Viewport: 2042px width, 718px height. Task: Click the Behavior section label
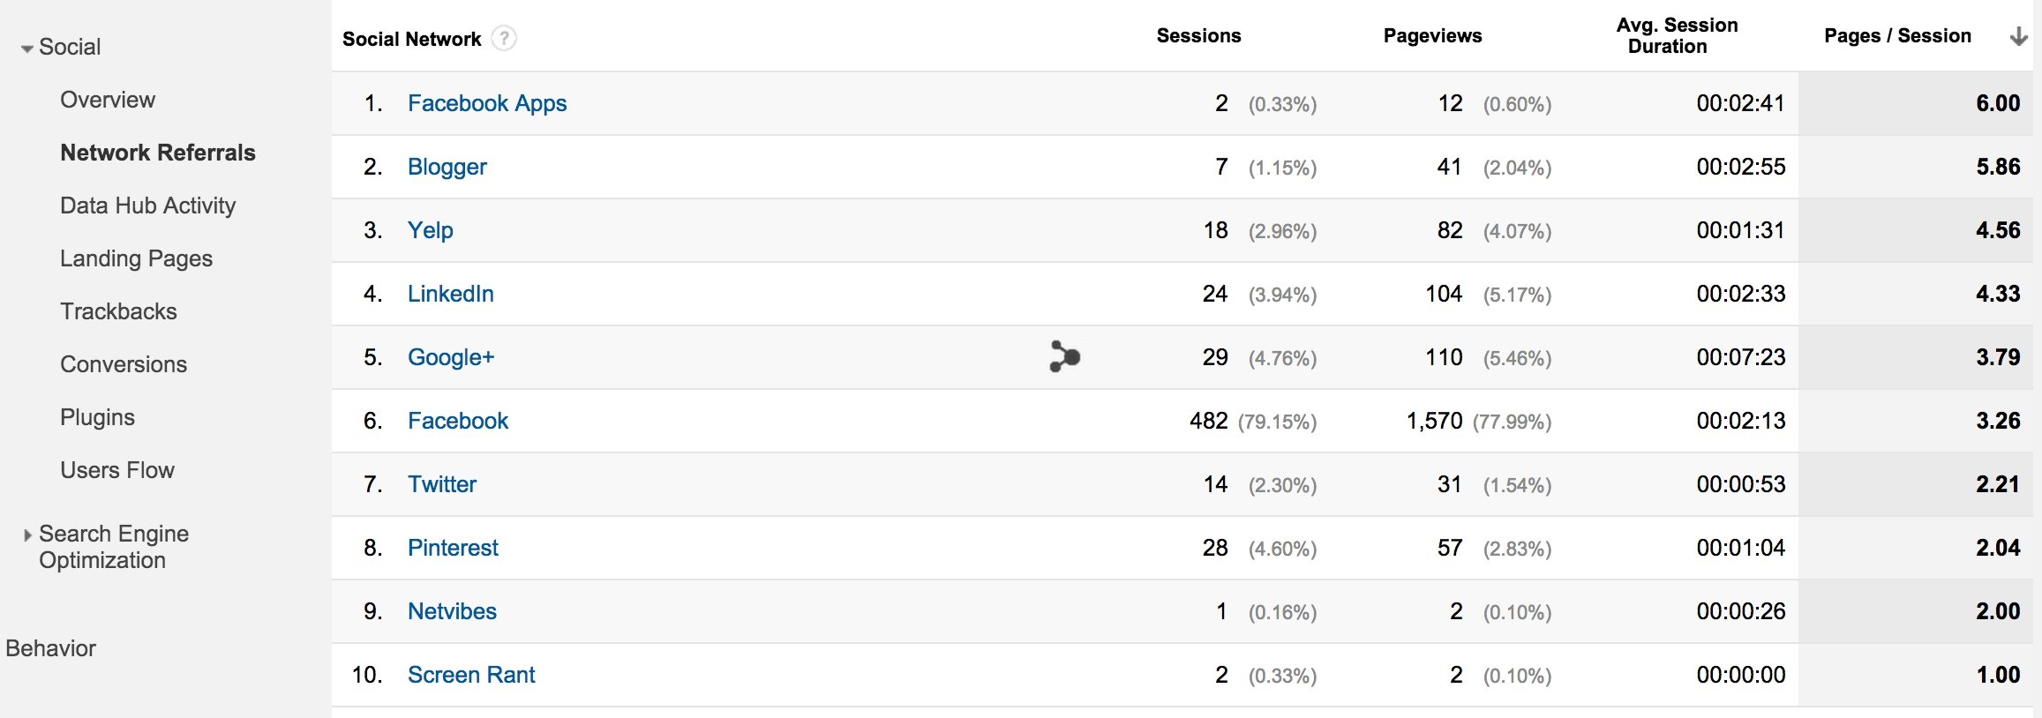51,648
